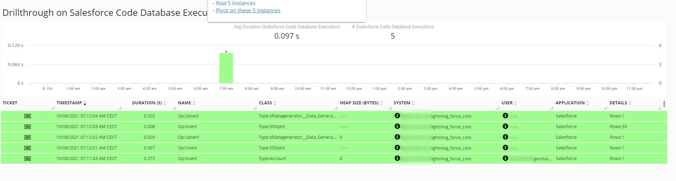The width and height of the screenshot is (676, 181).
Task: Select the Op:Insert row with duration 0.057
Action: point(187,148)
